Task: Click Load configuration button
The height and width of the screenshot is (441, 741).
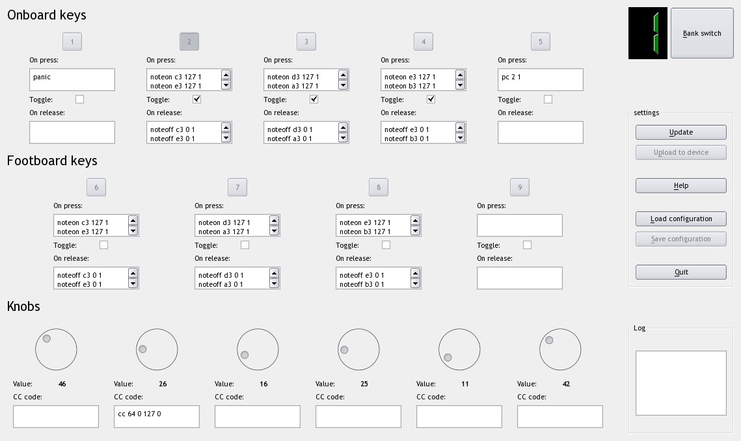Action: pyautogui.click(x=680, y=219)
